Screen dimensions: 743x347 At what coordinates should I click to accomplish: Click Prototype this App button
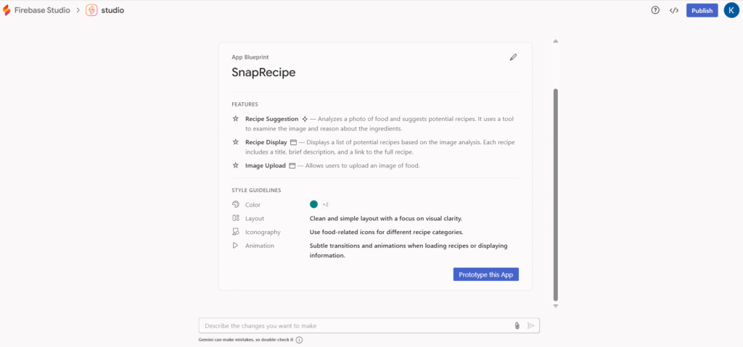click(485, 275)
